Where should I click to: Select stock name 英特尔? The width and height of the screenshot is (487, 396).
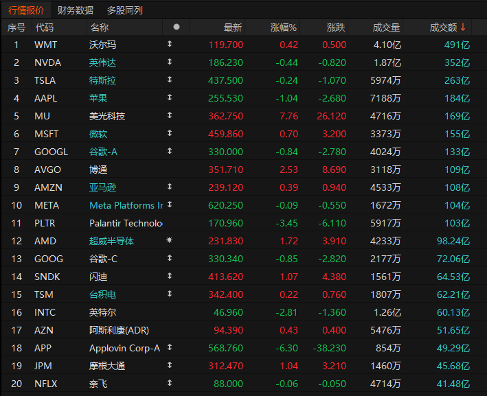(102, 312)
